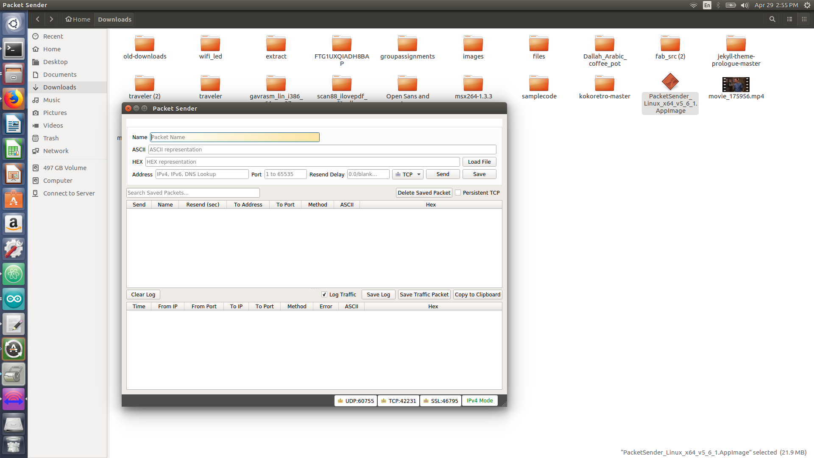Click the Load File button
Viewport: 814px width, 458px height.
[x=479, y=162]
